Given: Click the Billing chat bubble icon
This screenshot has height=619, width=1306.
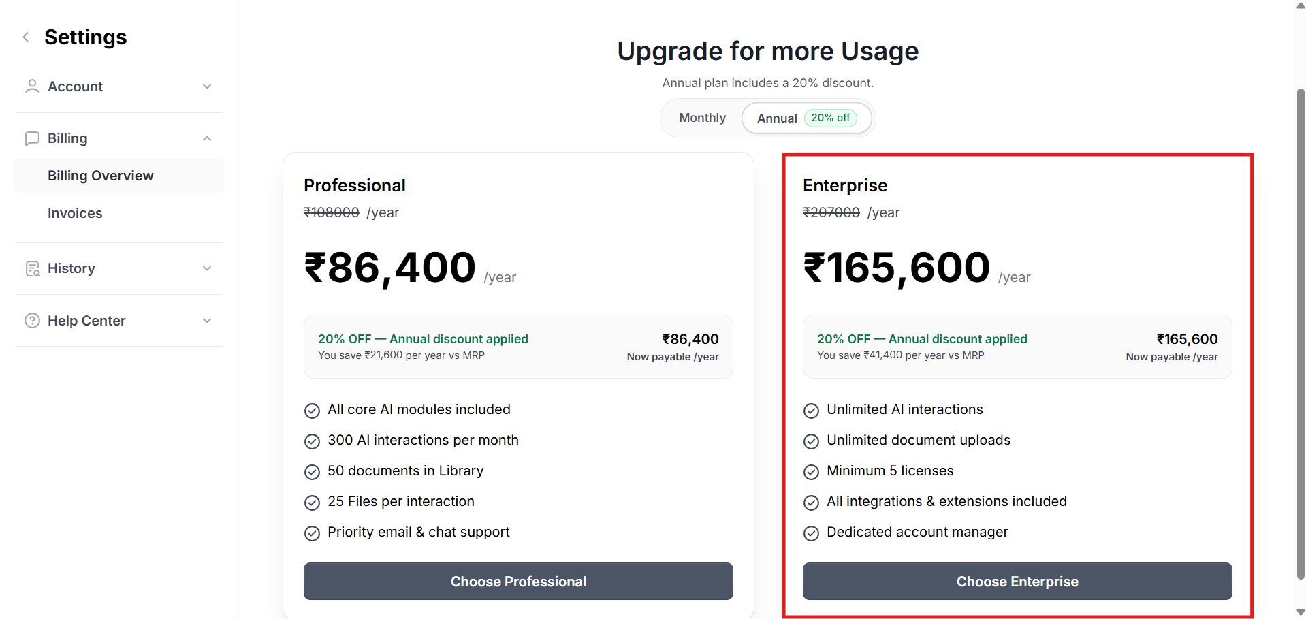Looking at the screenshot, I should (x=32, y=138).
